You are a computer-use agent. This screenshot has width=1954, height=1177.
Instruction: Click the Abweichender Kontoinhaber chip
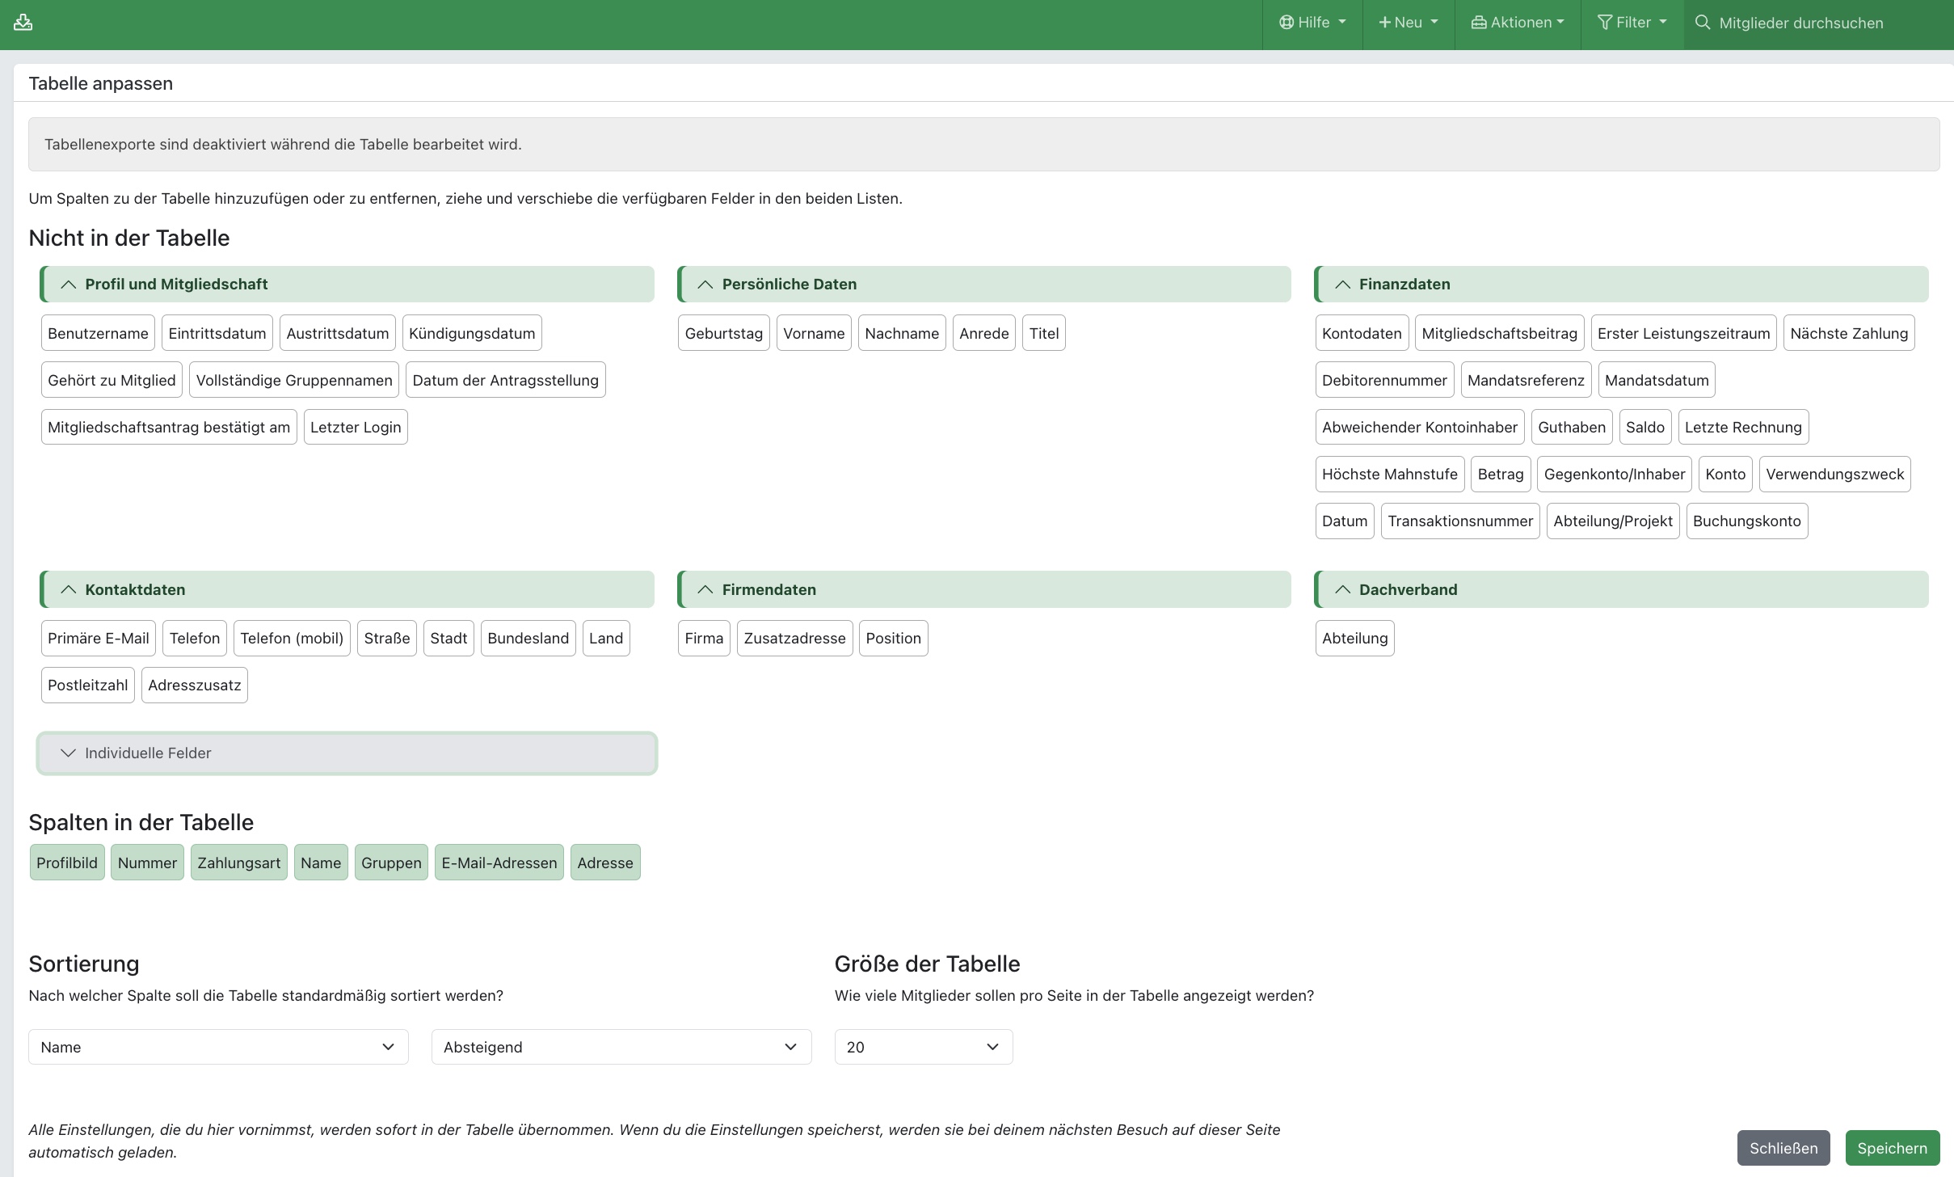point(1420,427)
